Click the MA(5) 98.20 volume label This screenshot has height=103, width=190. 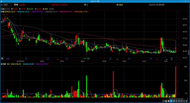click(16, 64)
